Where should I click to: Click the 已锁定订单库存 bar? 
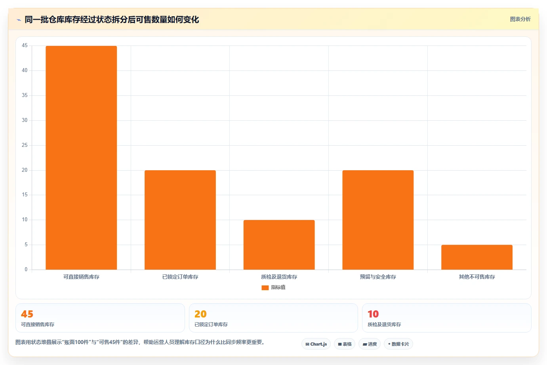180,220
